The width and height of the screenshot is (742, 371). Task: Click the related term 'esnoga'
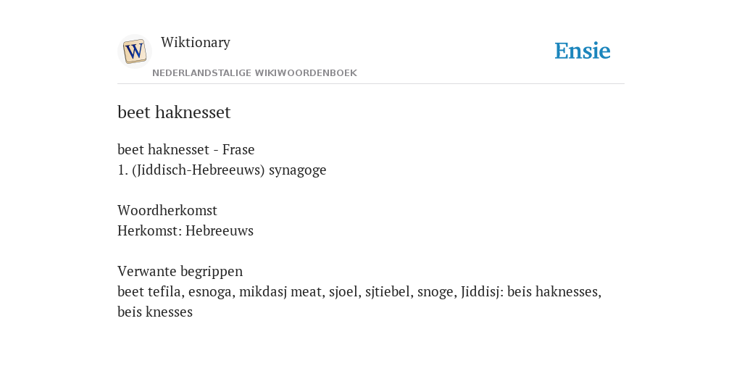(x=210, y=292)
